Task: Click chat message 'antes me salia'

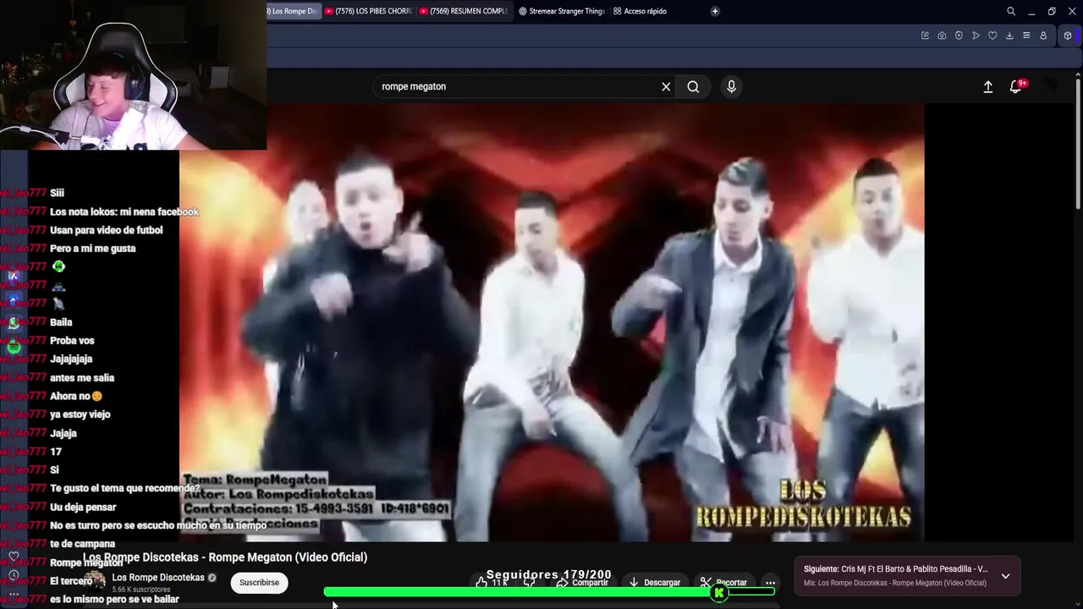Action: coord(82,378)
